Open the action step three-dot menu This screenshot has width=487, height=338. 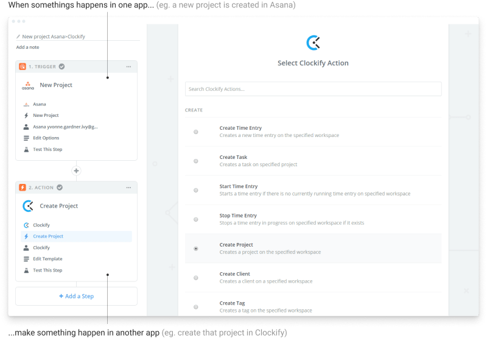tap(128, 188)
